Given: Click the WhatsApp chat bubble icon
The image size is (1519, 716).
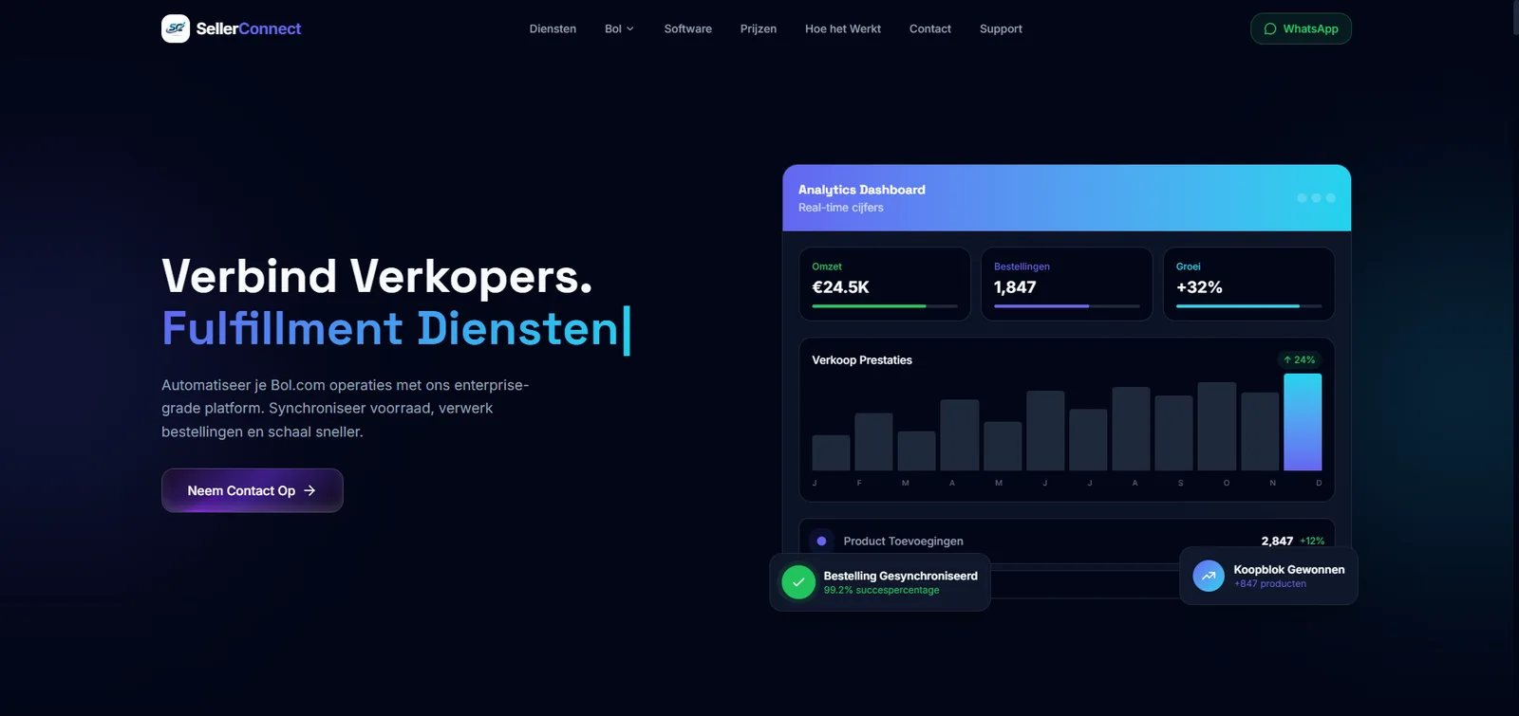Looking at the screenshot, I should coord(1270,29).
